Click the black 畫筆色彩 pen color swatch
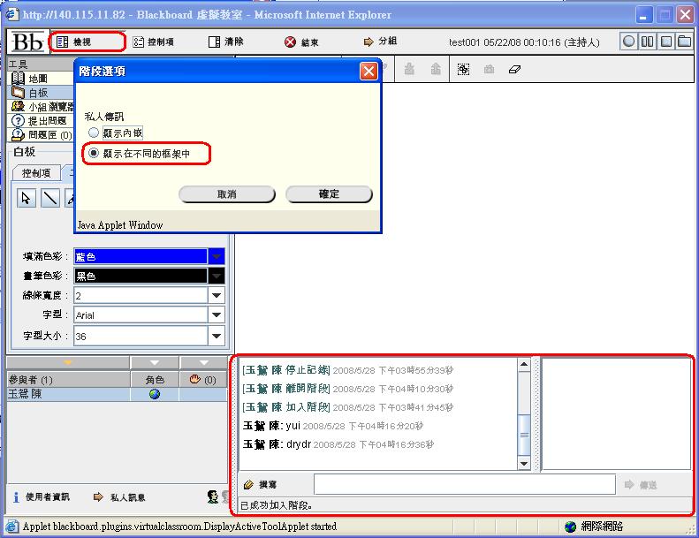This screenshot has width=699, height=538. click(140, 276)
